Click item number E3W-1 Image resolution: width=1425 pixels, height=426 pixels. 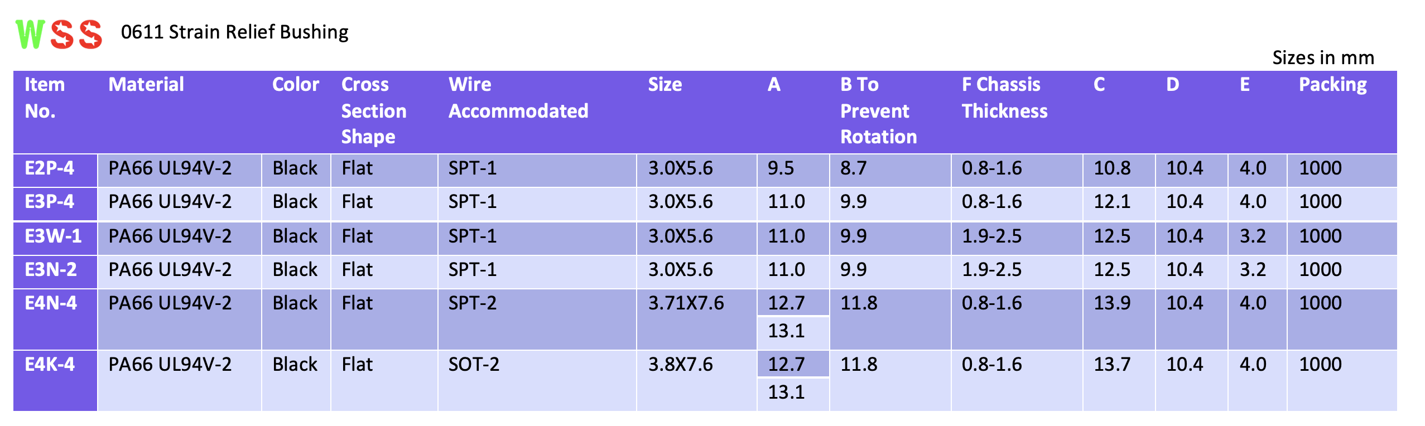(x=53, y=236)
